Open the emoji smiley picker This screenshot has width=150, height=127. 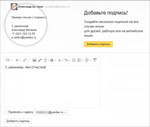[74, 60]
